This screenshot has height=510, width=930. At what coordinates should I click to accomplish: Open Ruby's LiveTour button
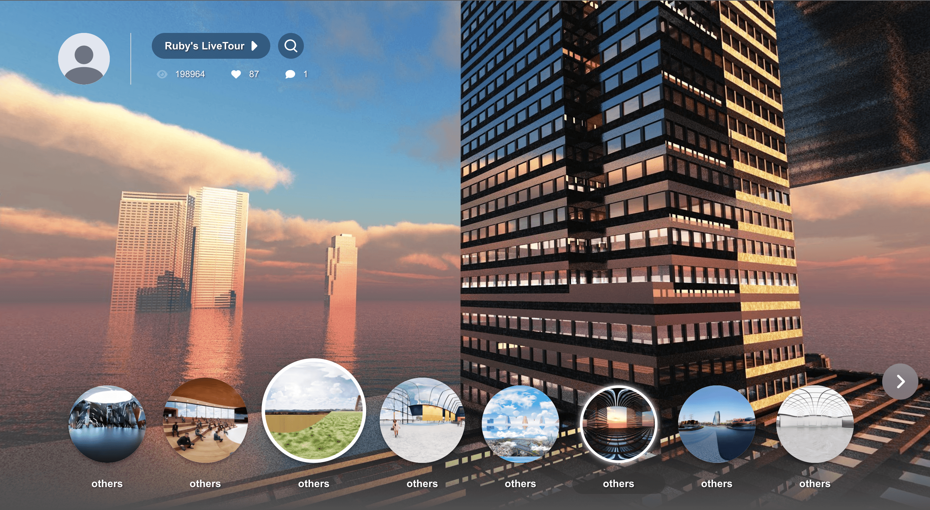click(x=205, y=46)
